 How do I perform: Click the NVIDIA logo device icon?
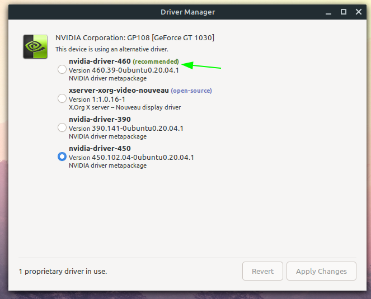[x=35, y=46]
